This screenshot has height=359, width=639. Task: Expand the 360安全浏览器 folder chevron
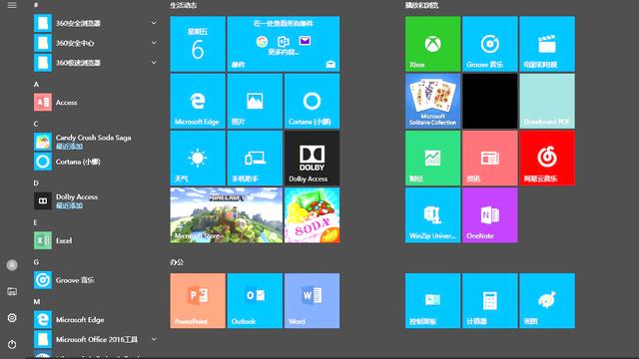tap(154, 23)
